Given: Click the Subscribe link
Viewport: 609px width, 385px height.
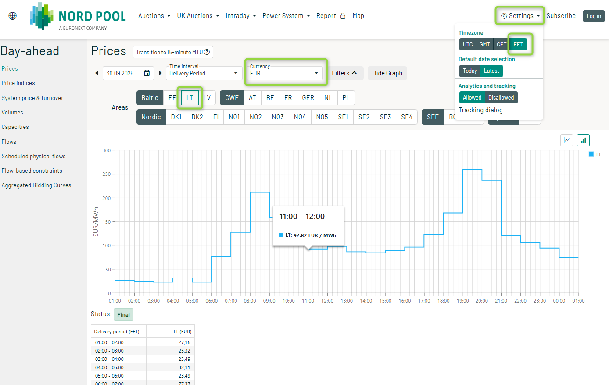Looking at the screenshot, I should pyautogui.click(x=561, y=16).
